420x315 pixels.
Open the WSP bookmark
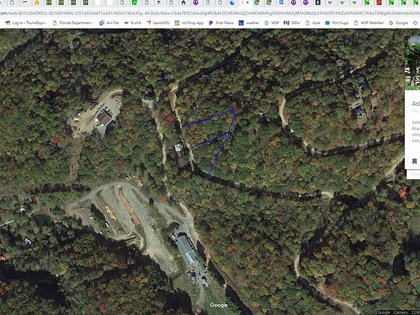(x=271, y=23)
